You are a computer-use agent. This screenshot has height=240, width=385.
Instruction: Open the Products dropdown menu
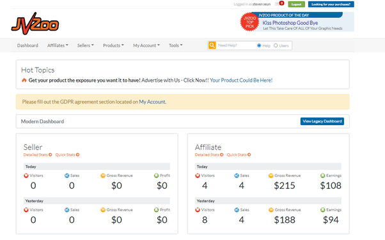pyautogui.click(x=113, y=45)
